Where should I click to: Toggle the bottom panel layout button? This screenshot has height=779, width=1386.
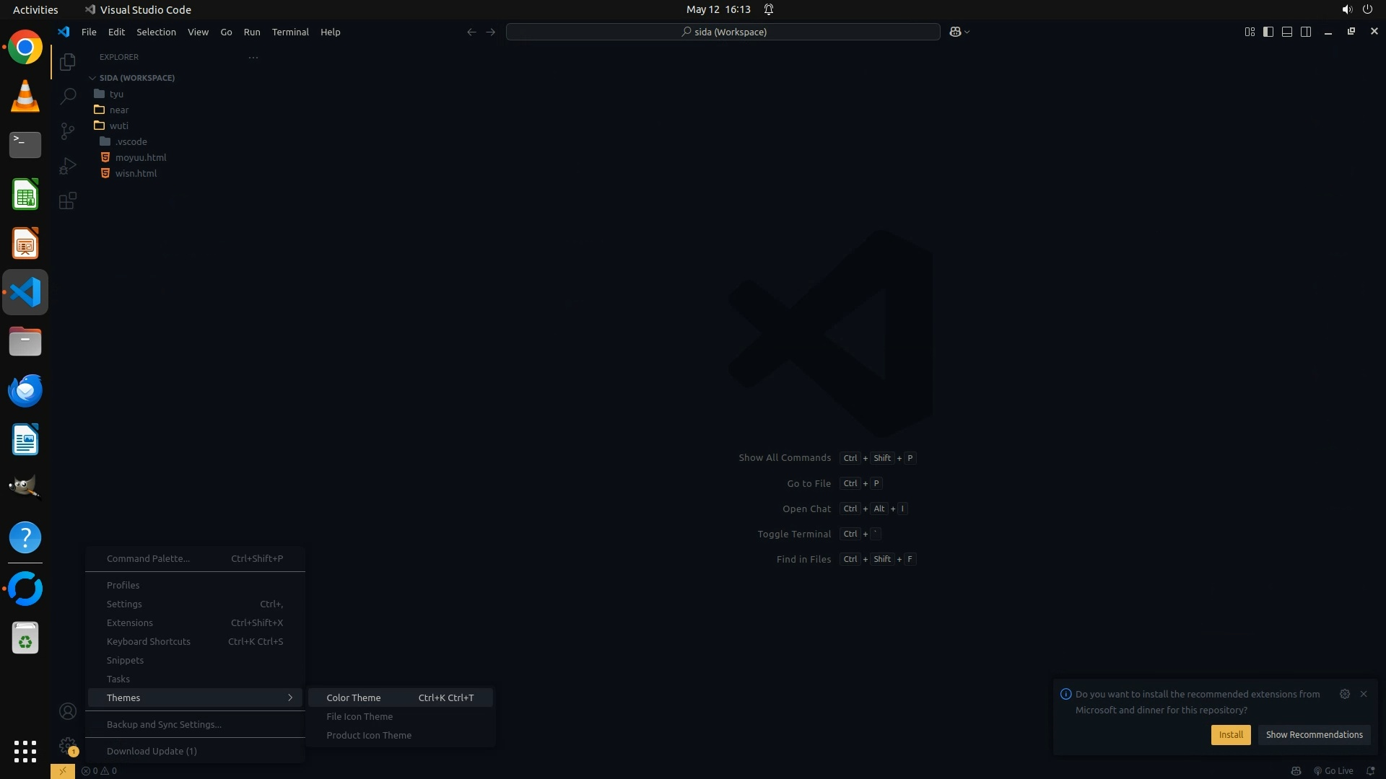1287,32
